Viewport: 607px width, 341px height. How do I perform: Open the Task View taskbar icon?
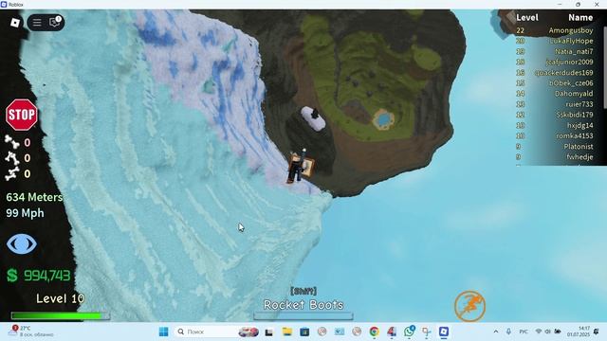coord(268,332)
